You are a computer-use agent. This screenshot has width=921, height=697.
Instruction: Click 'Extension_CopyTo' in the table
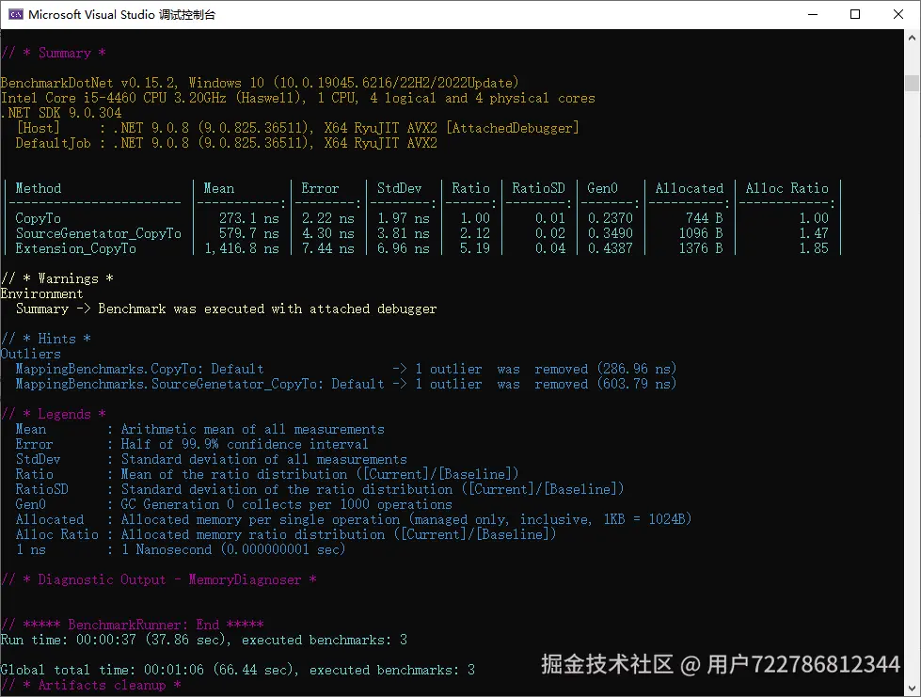coord(76,249)
